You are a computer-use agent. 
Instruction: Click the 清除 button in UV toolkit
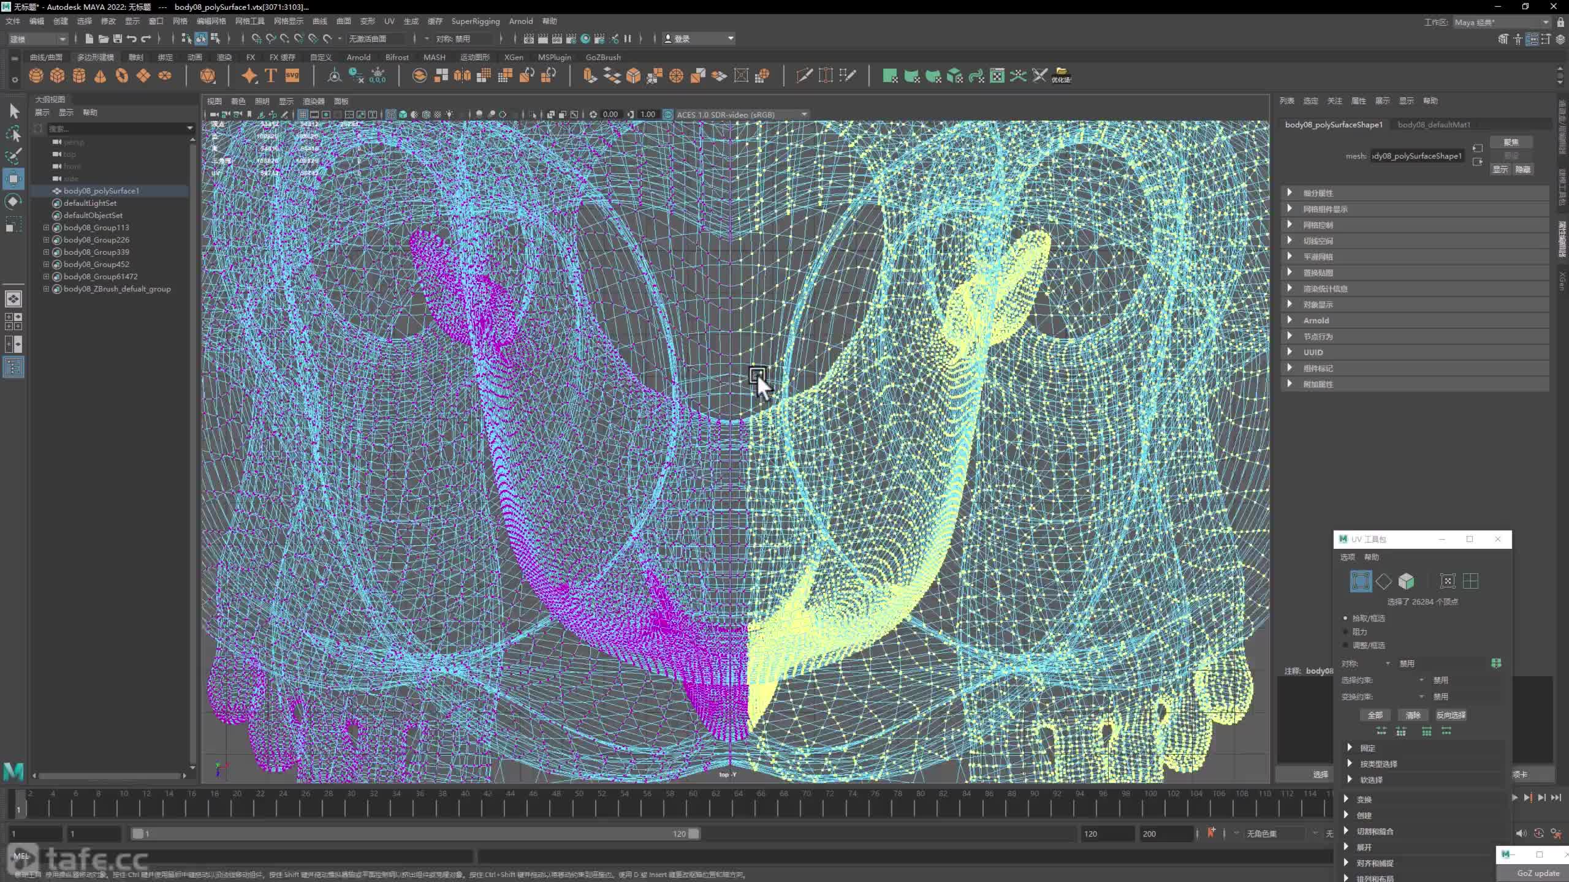[x=1413, y=715]
